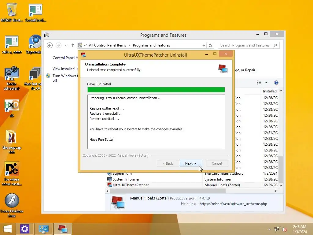This screenshot has height=235, width=313.
Task: Sort by the Installed On column header
Action: 270,91
